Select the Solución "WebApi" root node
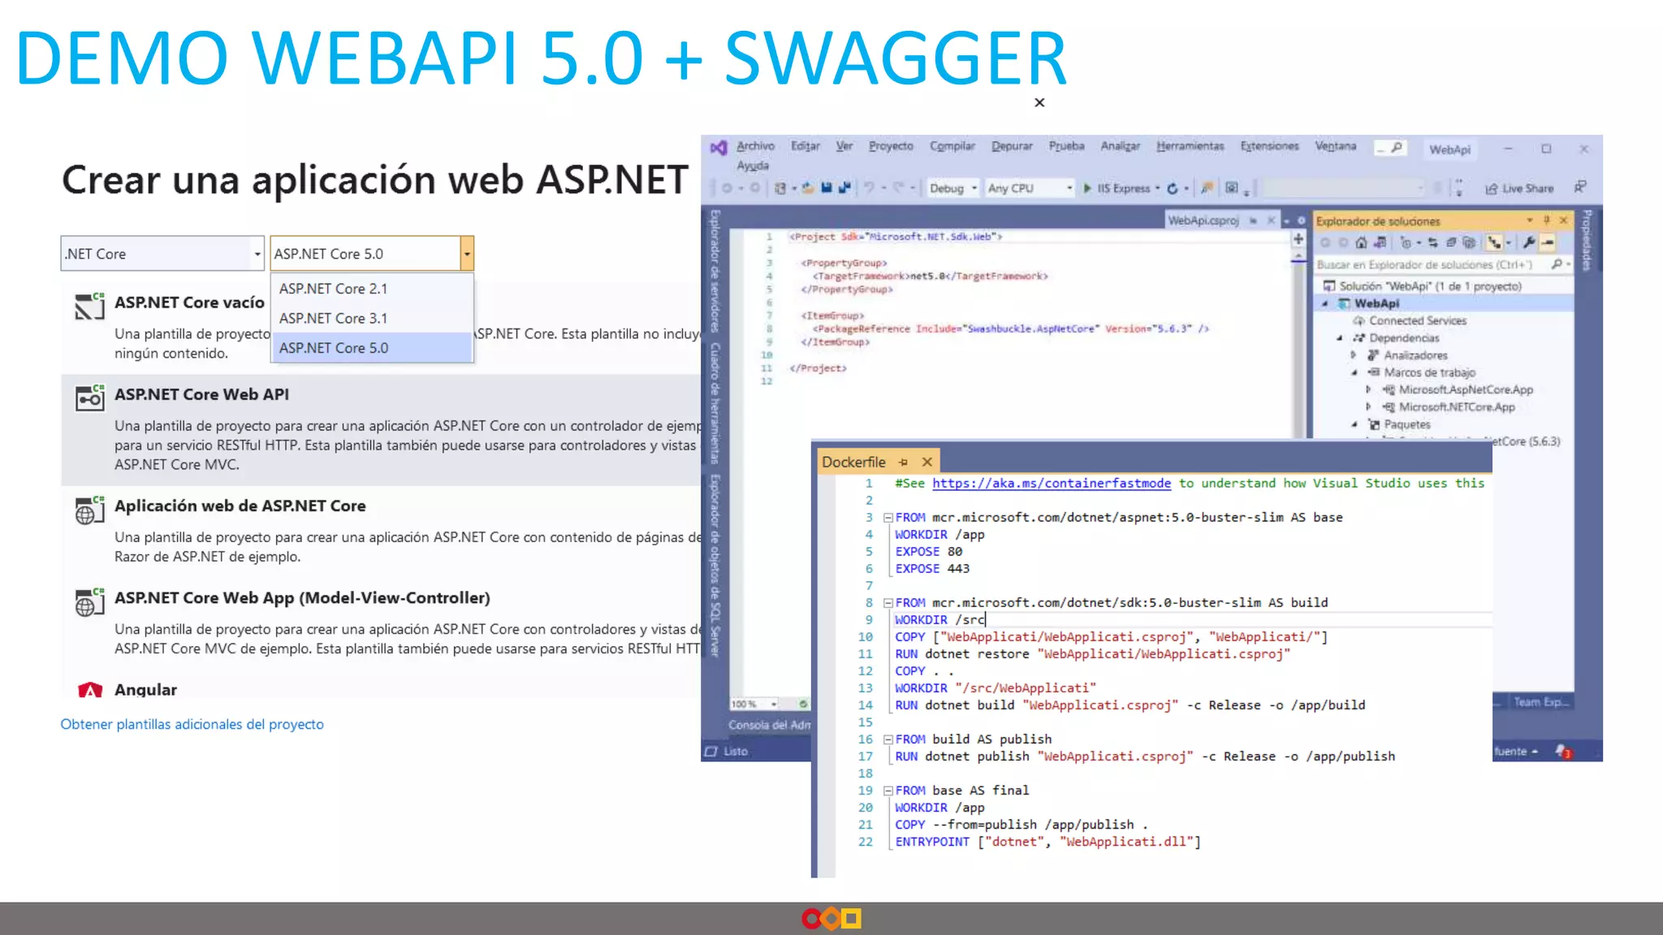This screenshot has height=935, width=1663. click(x=1430, y=287)
